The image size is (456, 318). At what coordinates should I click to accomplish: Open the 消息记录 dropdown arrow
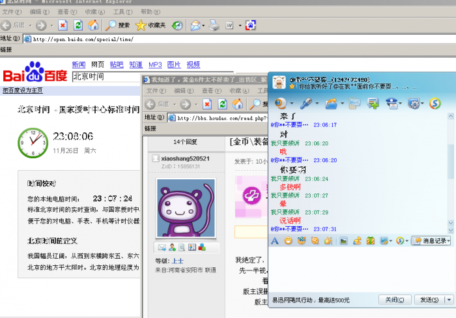(449, 240)
